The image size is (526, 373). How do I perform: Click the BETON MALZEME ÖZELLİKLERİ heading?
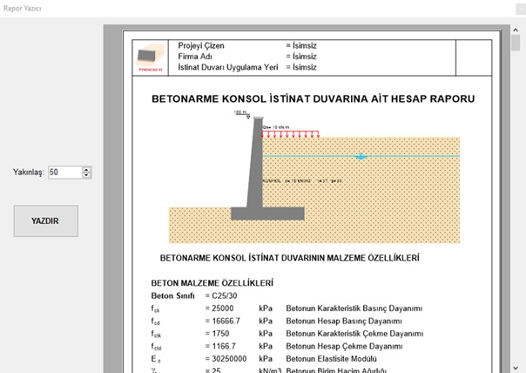pos(212,283)
